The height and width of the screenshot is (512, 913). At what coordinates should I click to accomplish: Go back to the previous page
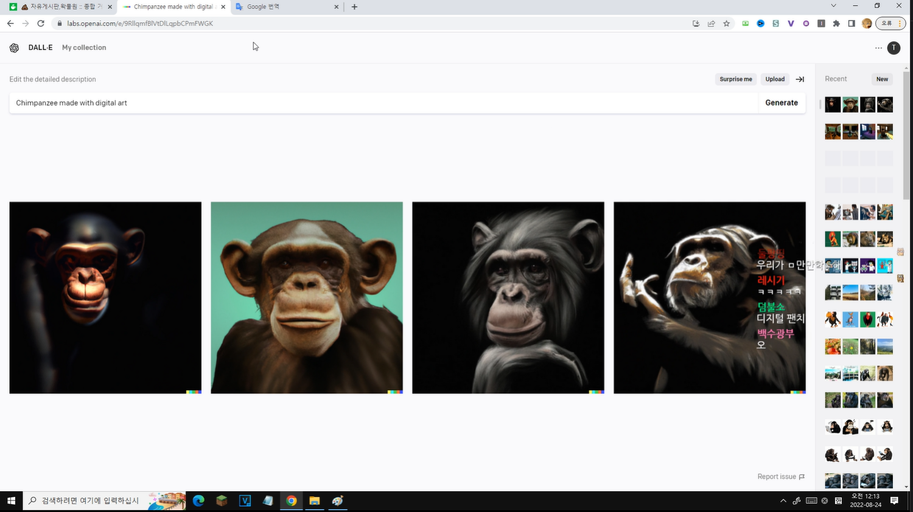tap(10, 23)
